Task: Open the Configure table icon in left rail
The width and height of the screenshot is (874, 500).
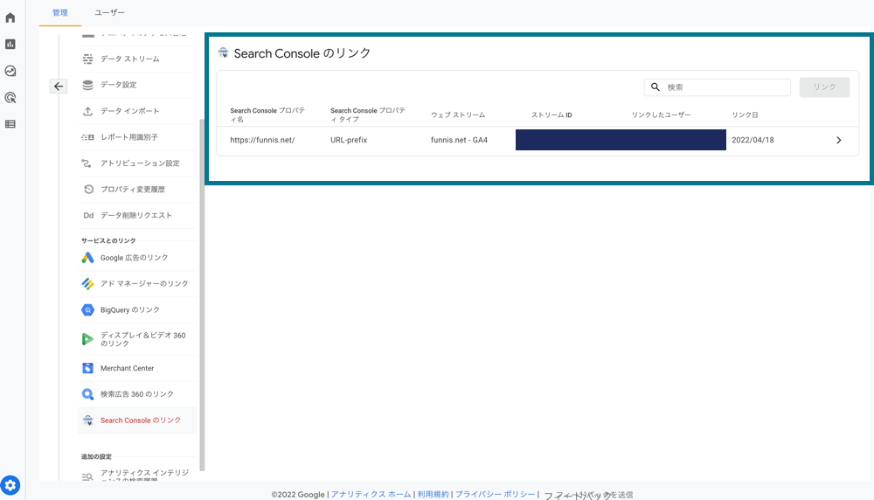Action: tap(10, 124)
